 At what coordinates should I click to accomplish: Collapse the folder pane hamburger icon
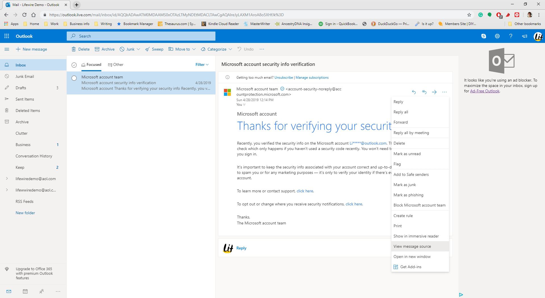[7, 49]
